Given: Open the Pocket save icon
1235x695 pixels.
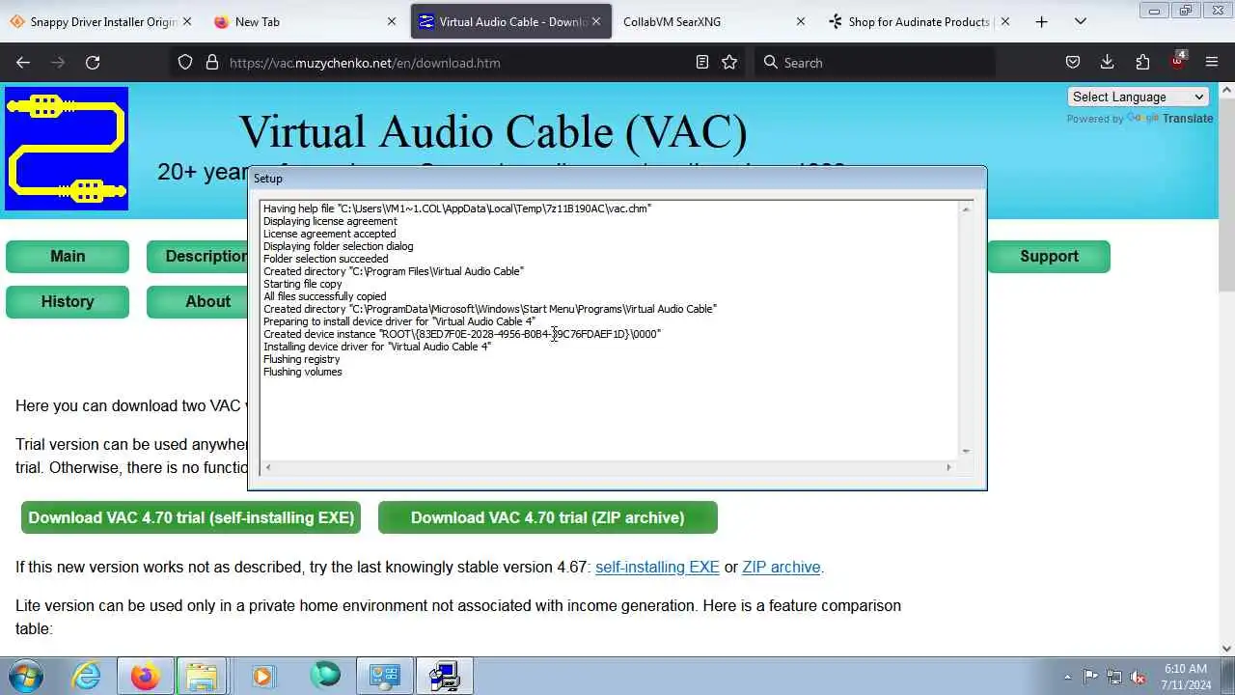Looking at the screenshot, I should pyautogui.click(x=1073, y=63).
